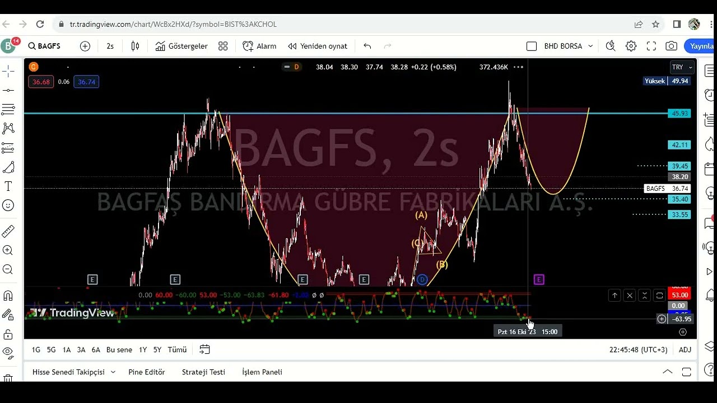Select 1G date range
Viewport: 717px width, 403px height.
point(36,349)
